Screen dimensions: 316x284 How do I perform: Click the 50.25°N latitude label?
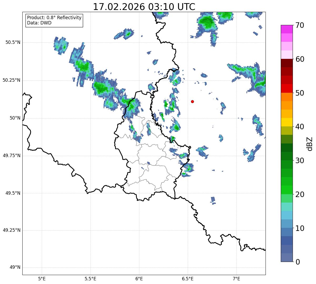click(12, 80)
